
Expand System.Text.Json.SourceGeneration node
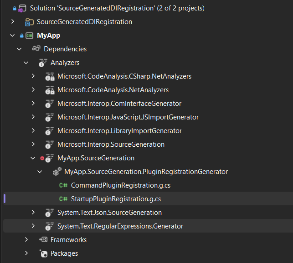click(33, 212)
